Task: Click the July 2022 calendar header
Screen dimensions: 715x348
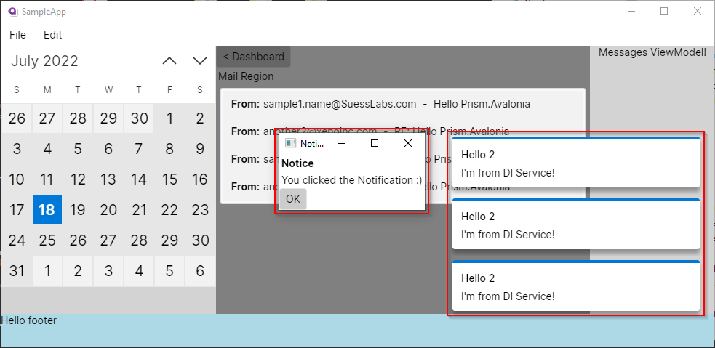Action: coord(44,61)
